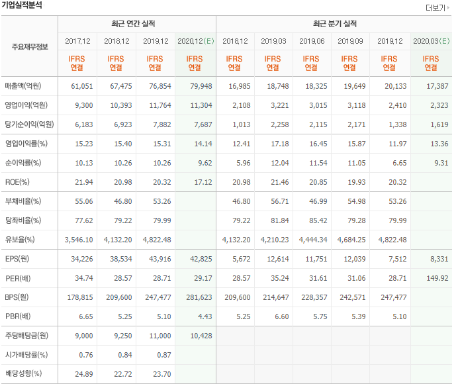Click the revenue value 61,051
The height and width of the screenshot is (386, 458).
(82, 86)
